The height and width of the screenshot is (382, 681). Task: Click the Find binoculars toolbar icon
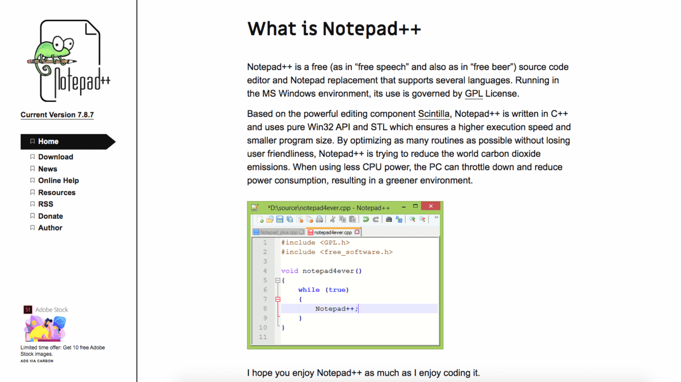pos(389,219)
